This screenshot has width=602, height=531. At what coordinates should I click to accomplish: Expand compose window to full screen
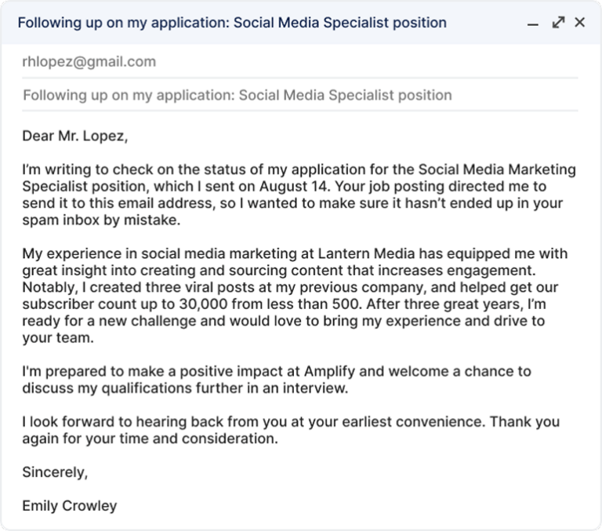pyautogui.click(x=557, y=23)
